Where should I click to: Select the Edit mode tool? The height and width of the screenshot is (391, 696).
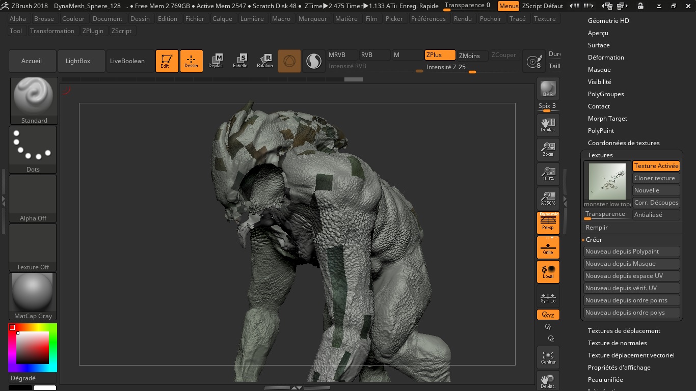(167, 61)
